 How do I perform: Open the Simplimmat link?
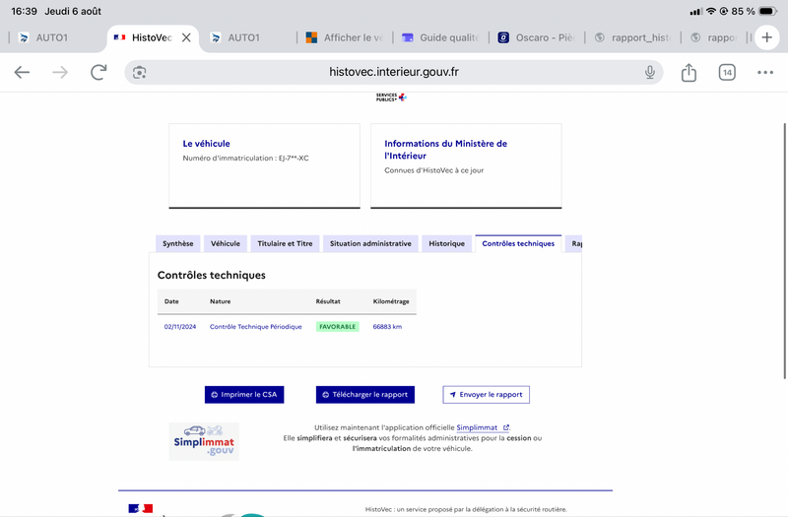pyautogui.click(x=483, y=427)
